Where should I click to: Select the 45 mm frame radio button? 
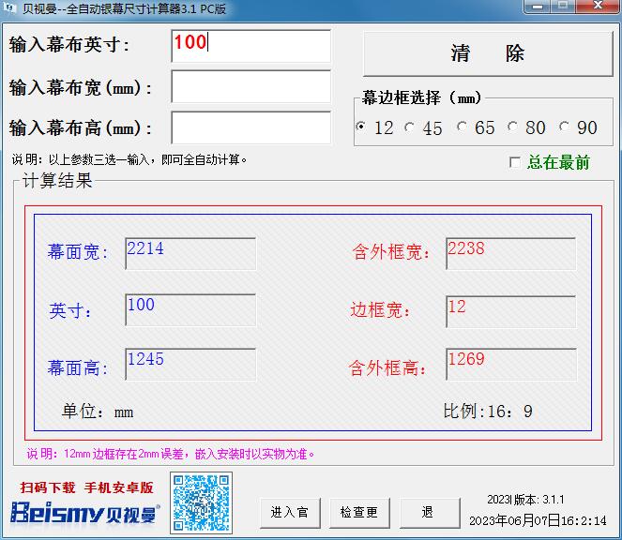coord(409,127)
